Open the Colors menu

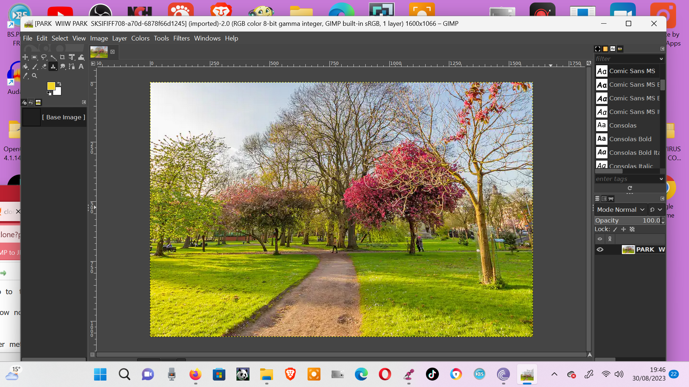point(140,38)
